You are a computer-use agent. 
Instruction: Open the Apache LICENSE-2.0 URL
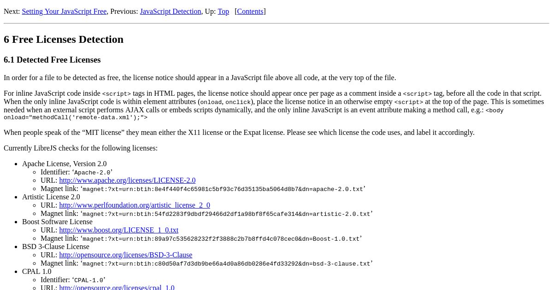click(127, 180)
